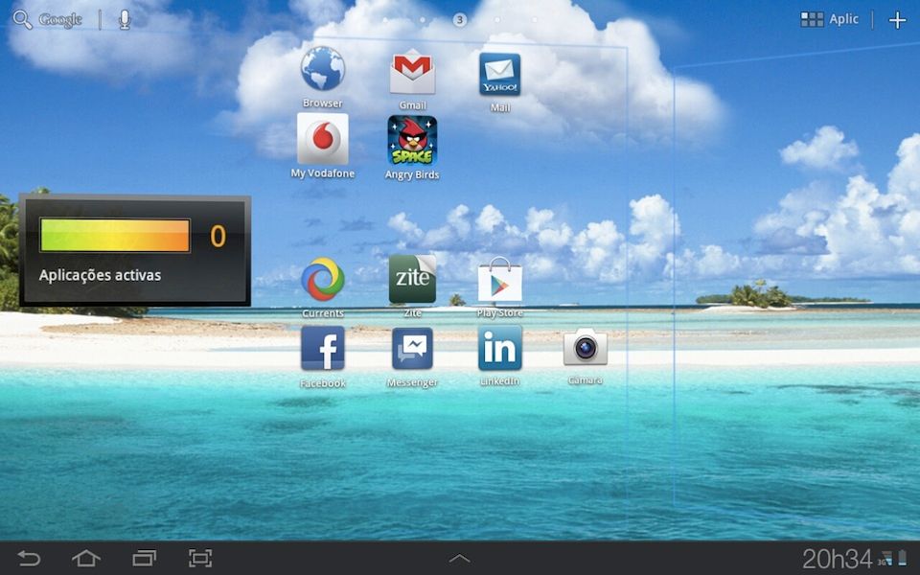Open the Browser app
The image size is (920, 575).
[321, 72]
